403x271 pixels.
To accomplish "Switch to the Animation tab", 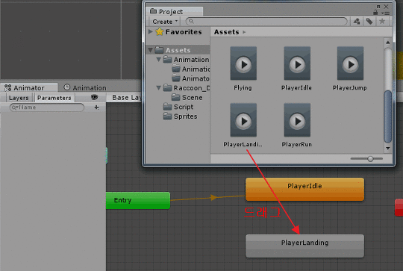I will tap(85, 87).
